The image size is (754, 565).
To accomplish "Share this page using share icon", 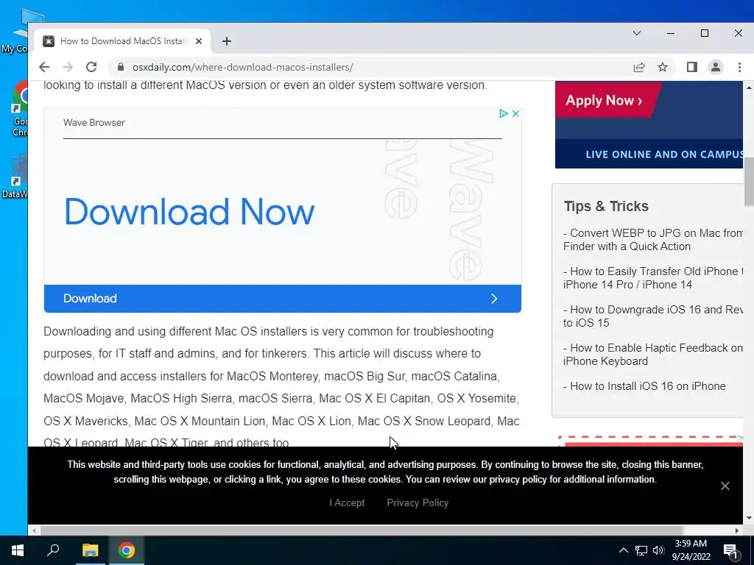I will [x=639, y=67].
